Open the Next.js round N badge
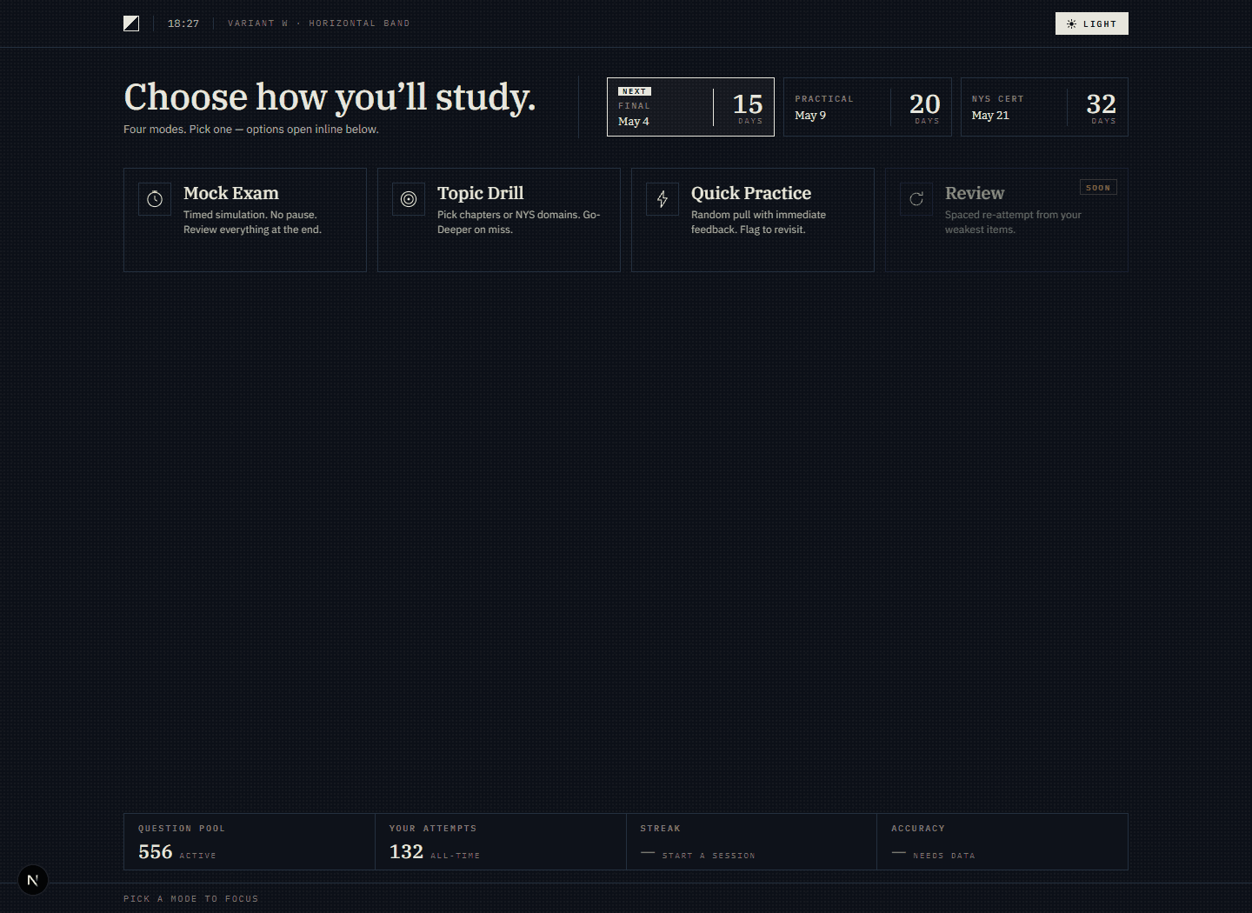This screenshot has height=913, width=1252. [33, 880]
